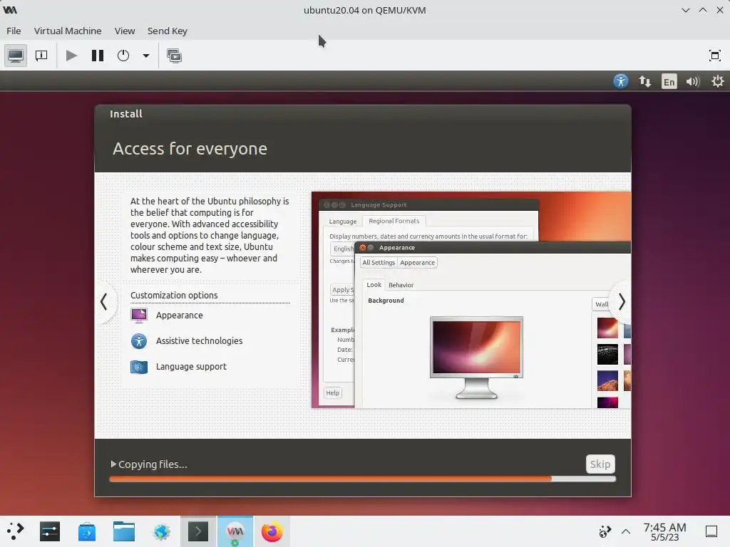This screenshot has height=547, width=730.
Task: Power on the virtual machine
Action: click(x=71, y=56)
